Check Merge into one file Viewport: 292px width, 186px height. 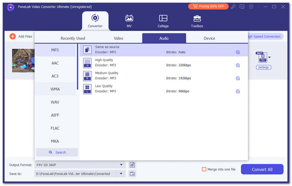click(x=204, y=169)
